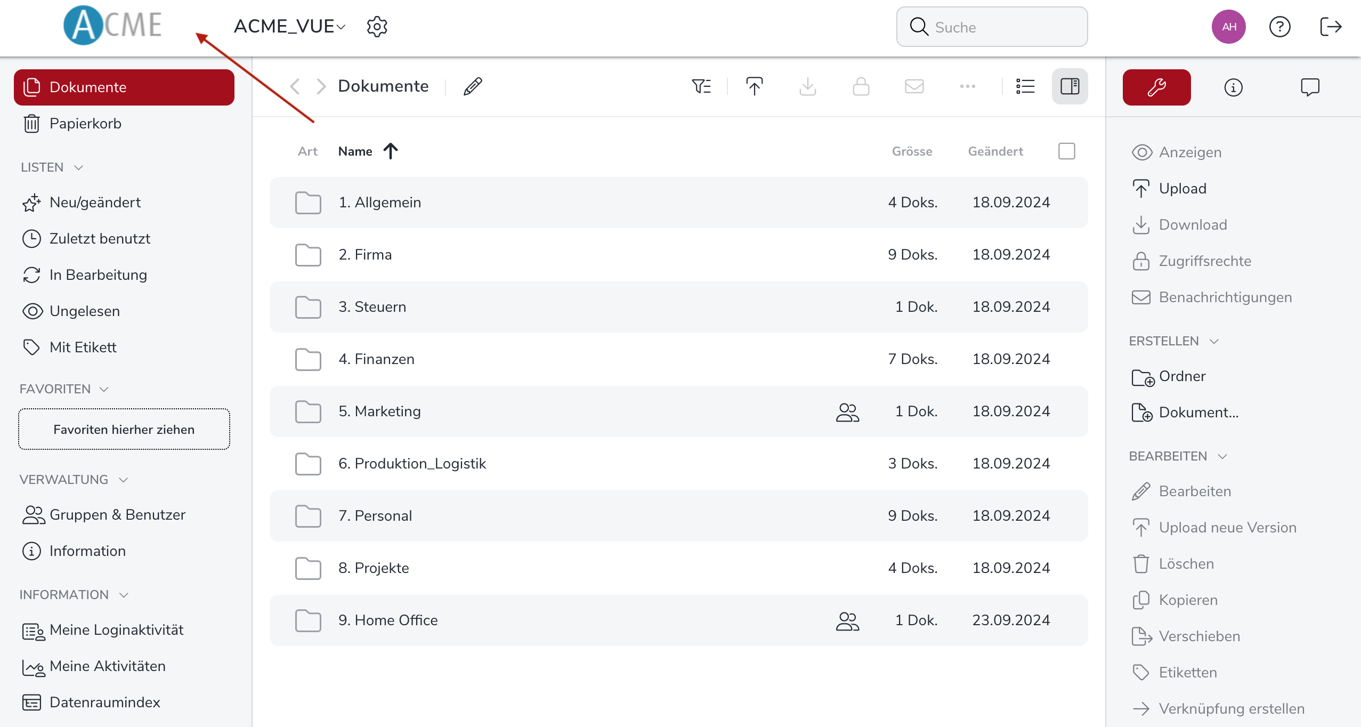Open the help question mark icon
Screen dimensions: 1361x727
coord(1279,27)
